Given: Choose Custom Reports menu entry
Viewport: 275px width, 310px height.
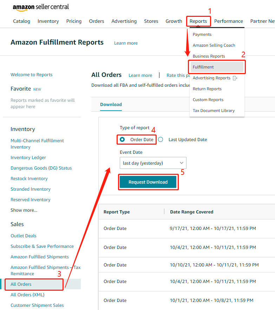Looking at the screenshot, I should (x=208, y=100).
